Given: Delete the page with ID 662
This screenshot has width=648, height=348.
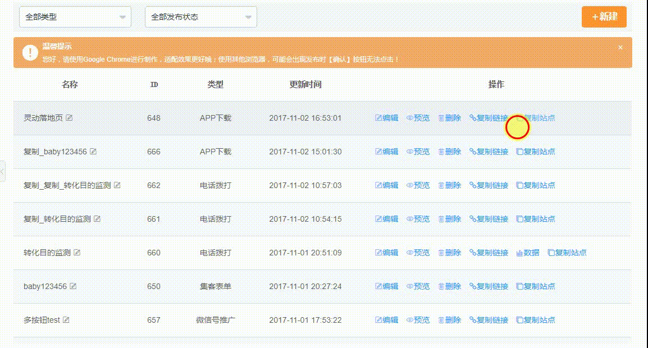Looking at the screenshot, I should (x=449, y=185).
